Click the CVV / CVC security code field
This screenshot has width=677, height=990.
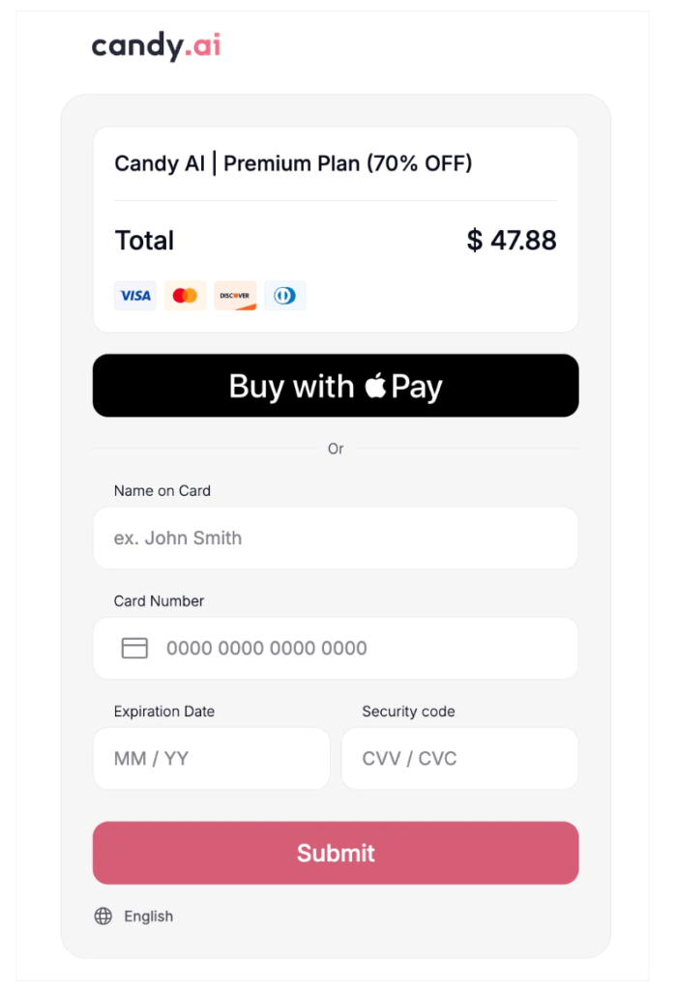459,758
